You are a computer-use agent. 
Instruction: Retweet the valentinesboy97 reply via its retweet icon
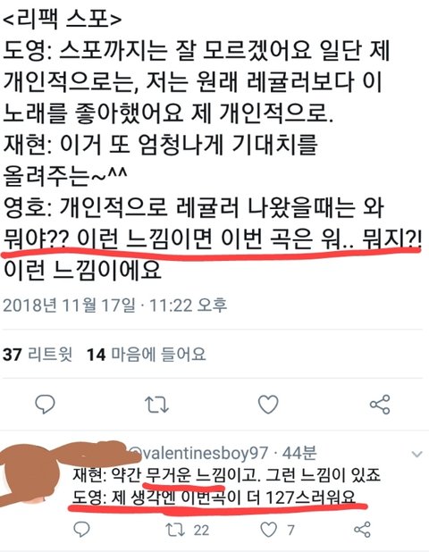click(175, 530)
